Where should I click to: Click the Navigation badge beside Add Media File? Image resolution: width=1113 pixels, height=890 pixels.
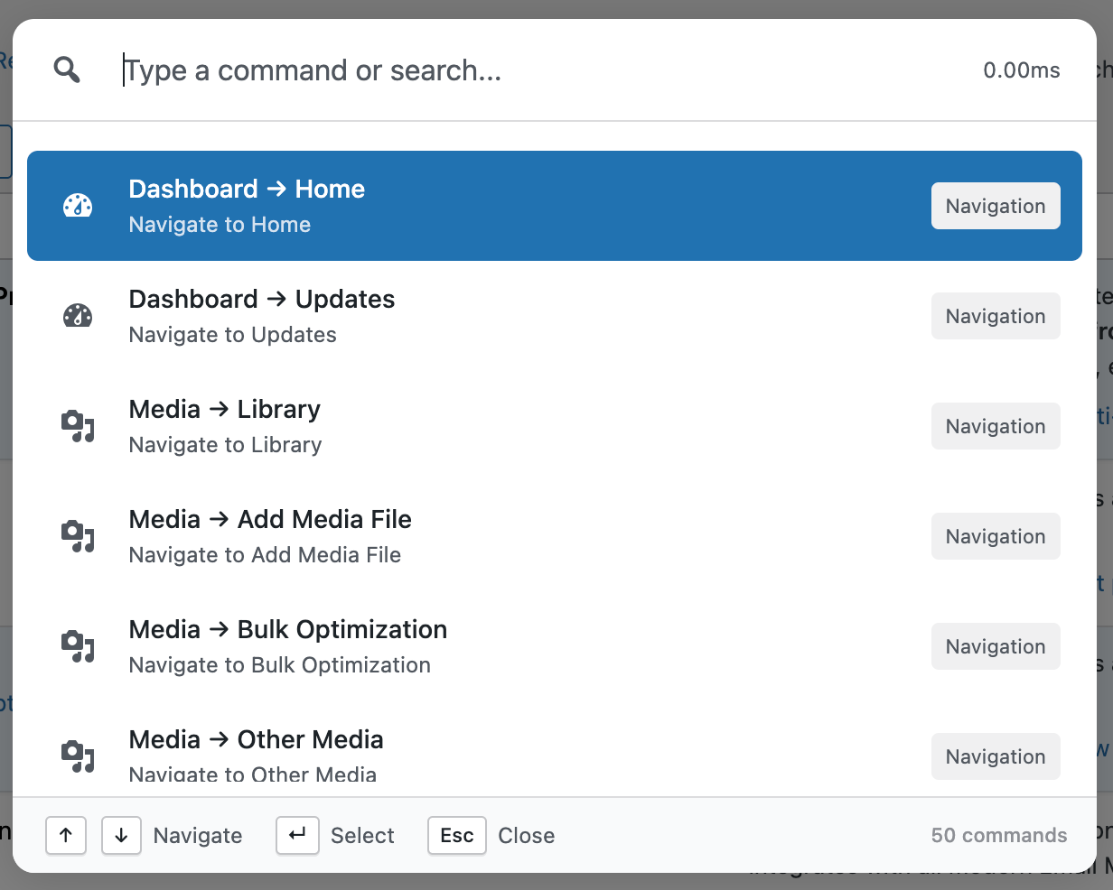[996, 536]
